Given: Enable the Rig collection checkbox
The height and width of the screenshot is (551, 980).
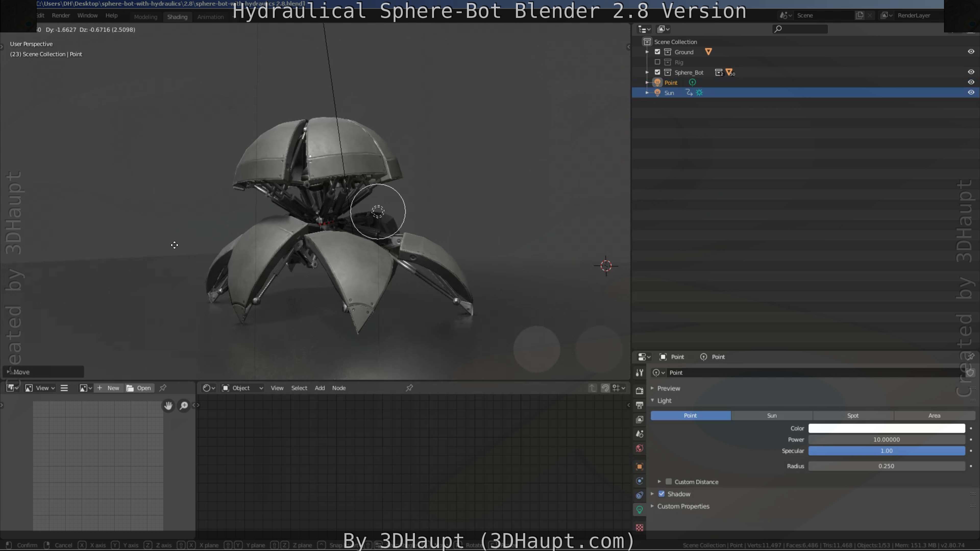Looking at the screenshot, I should pos(657,62).
